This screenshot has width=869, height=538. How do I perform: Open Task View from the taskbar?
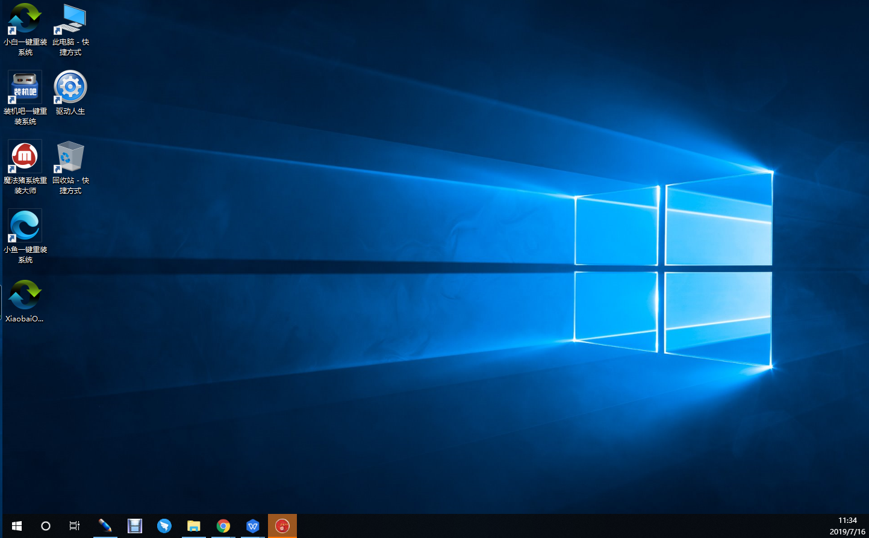point(74,525)
